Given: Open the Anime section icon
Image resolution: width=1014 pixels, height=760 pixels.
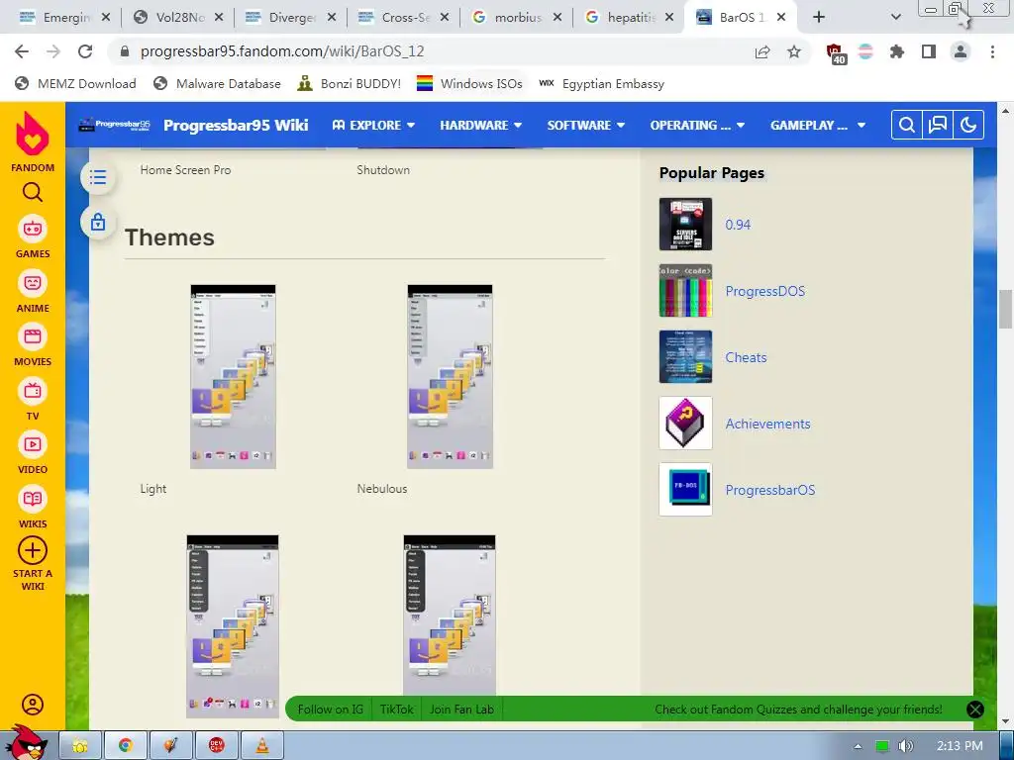Looking at the screenshot, I should [33, 283].
